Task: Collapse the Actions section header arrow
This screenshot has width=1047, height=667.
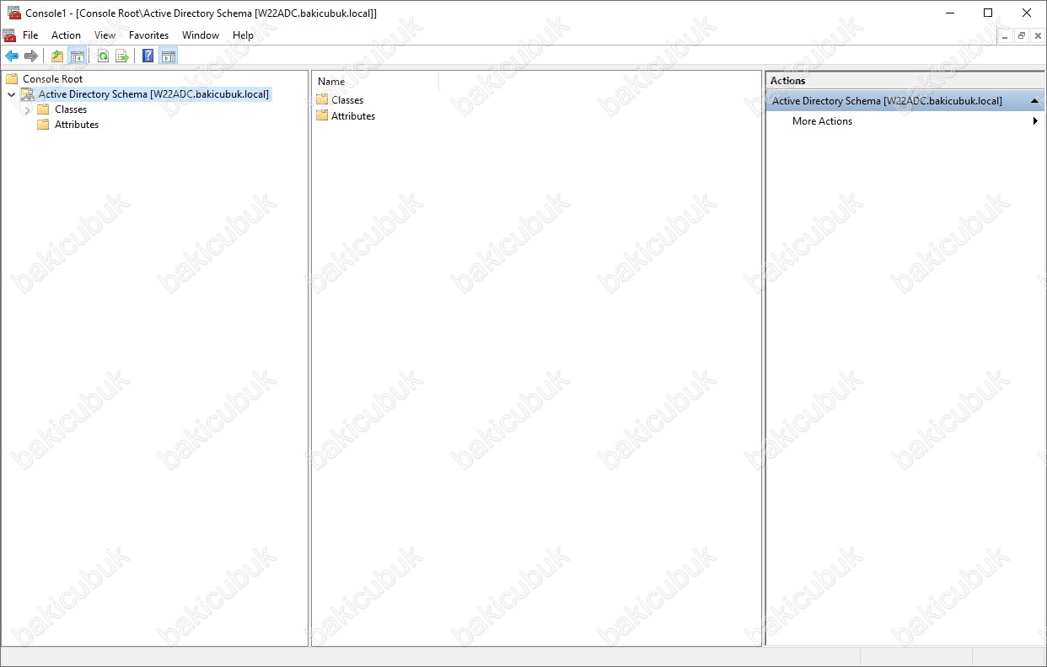Action: [1034, 100]
